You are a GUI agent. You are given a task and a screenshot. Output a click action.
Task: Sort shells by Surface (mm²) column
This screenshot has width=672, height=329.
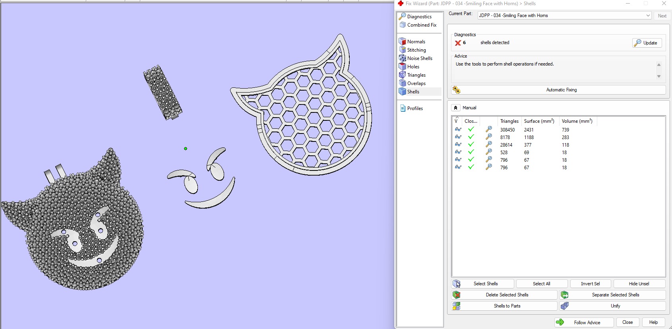coord(539,121)
